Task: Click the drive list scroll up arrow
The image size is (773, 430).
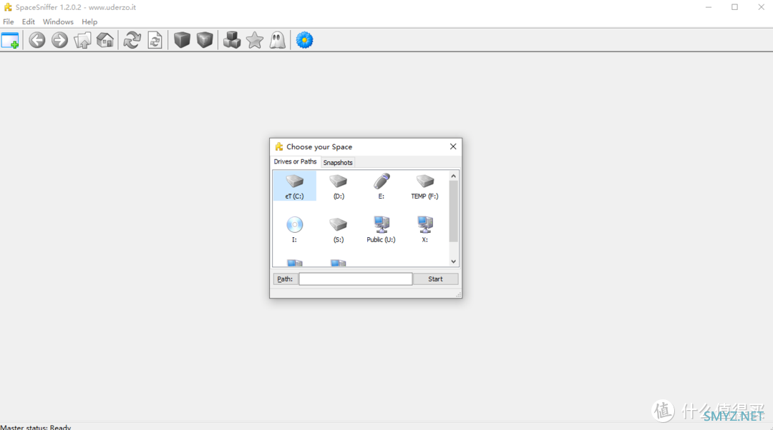Action: pyautogui.click(x=454, y=176)
